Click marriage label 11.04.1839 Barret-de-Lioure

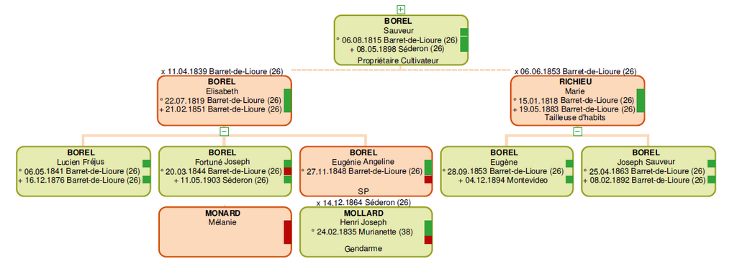(222, 72)
